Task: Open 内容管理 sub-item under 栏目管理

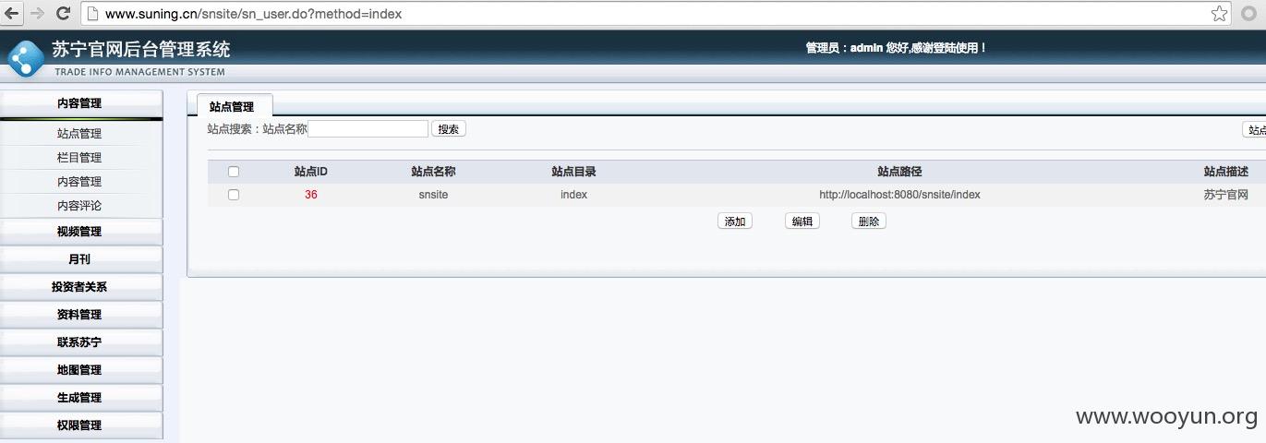Action: point(79,182)
